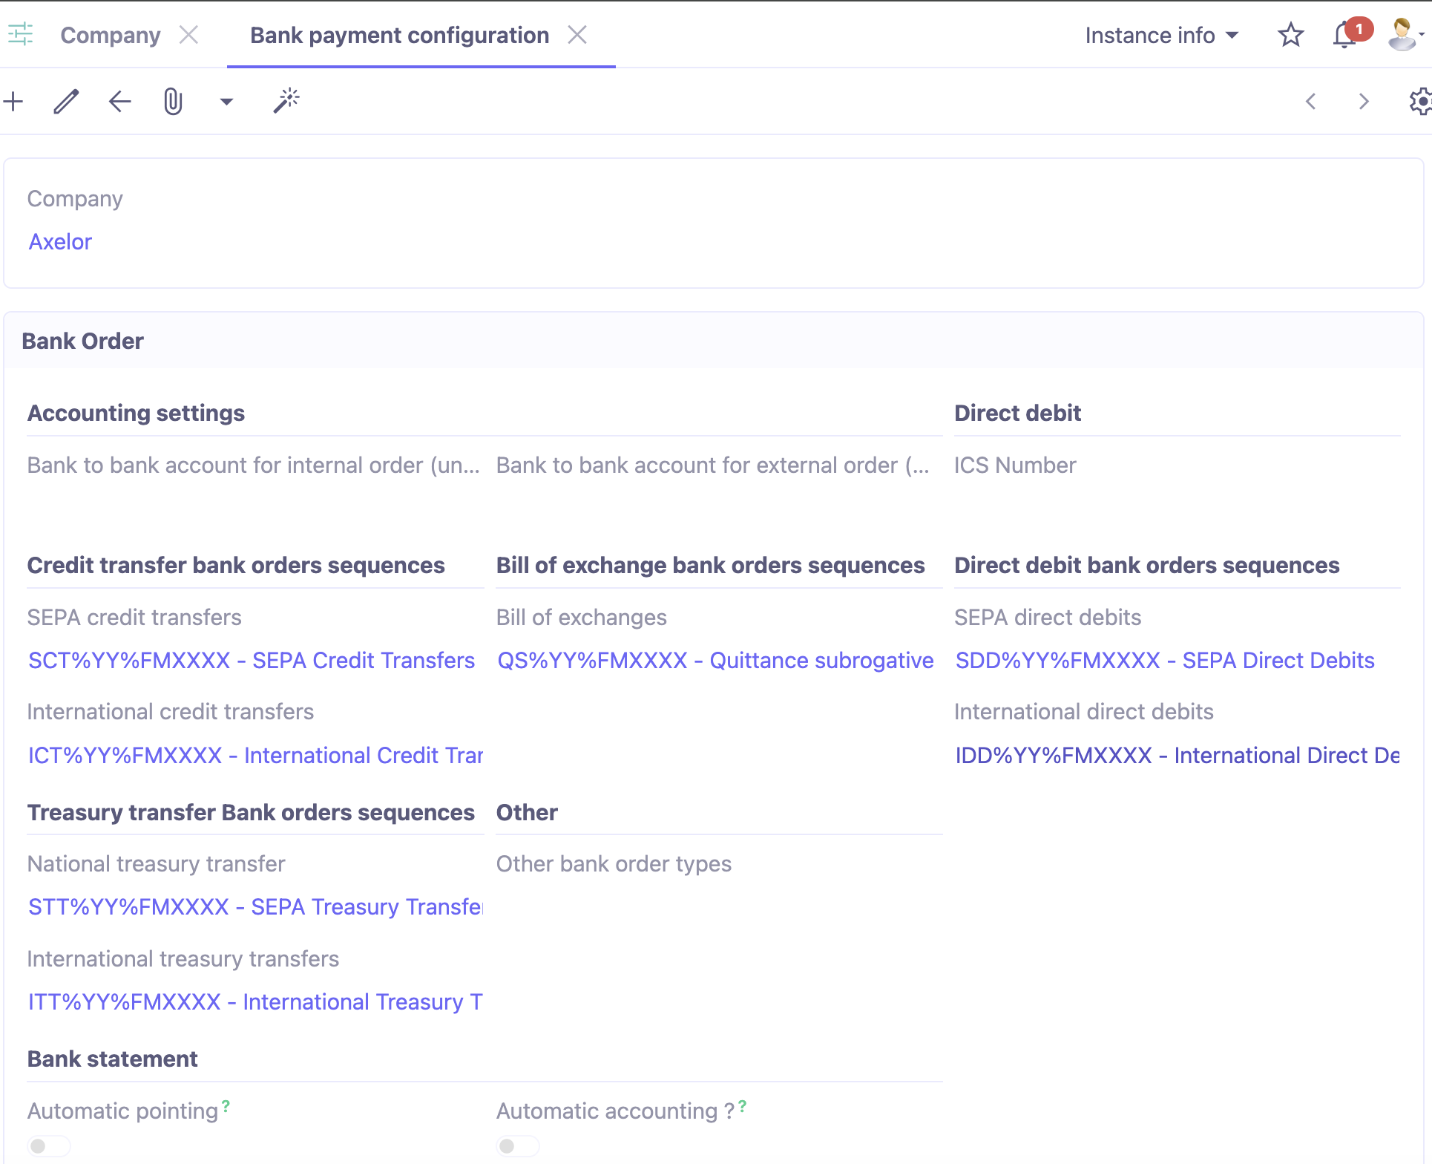Go to next record with right chevron
1432x1164 pixels.
[x=1363, y=102]
